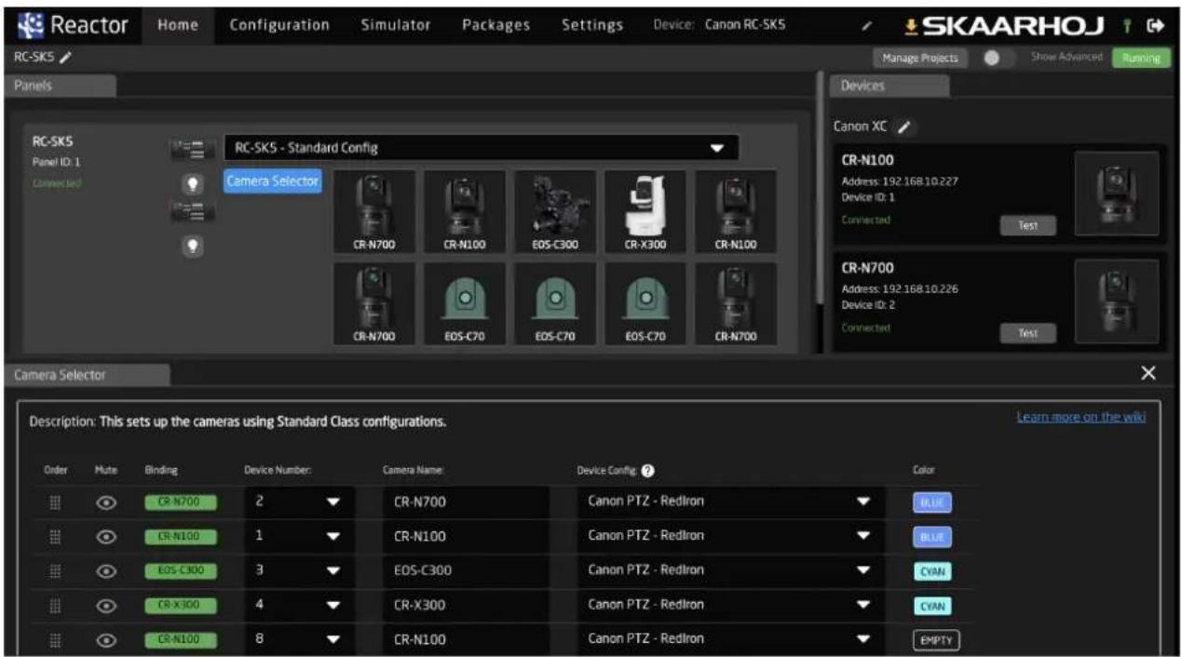Open the Settings menu
This screenshot has width=1181, height=657.
click(x=592, y=26)
